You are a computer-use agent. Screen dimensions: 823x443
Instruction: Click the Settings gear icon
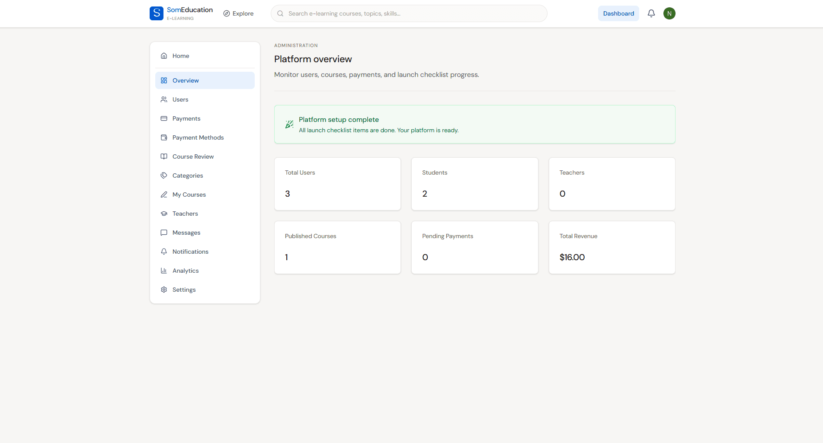pyautogui.click(x=164, y=290)
